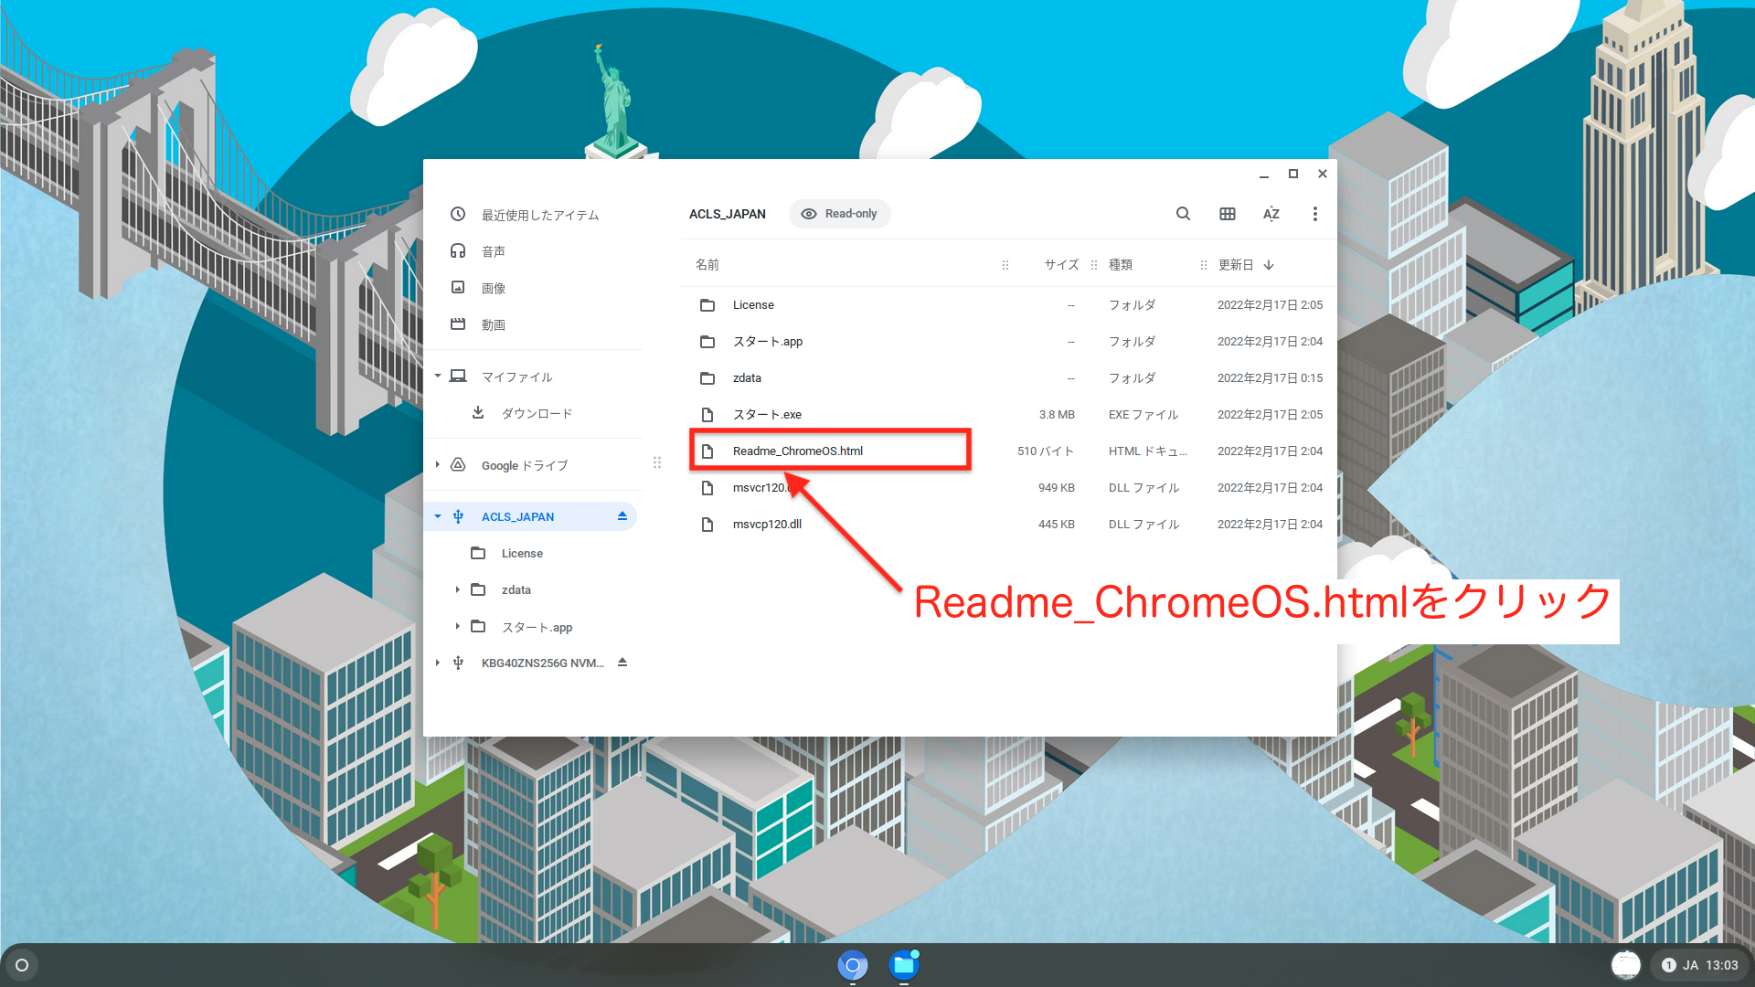Sort by Size (サイズ) column header

point(1061,265)
